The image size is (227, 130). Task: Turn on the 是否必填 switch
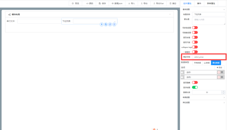195,37
